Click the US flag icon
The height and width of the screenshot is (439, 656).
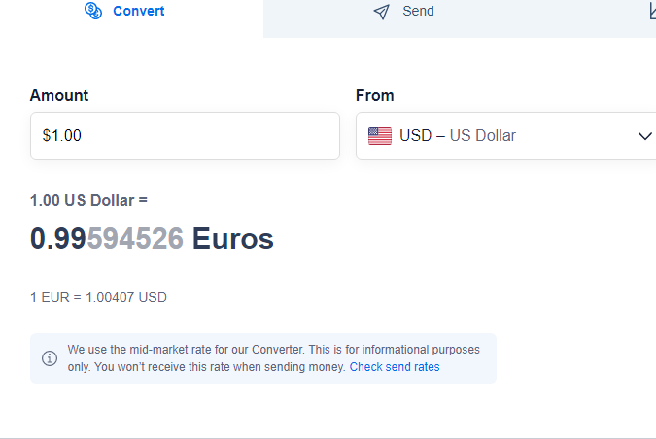(x=380, y=136)
